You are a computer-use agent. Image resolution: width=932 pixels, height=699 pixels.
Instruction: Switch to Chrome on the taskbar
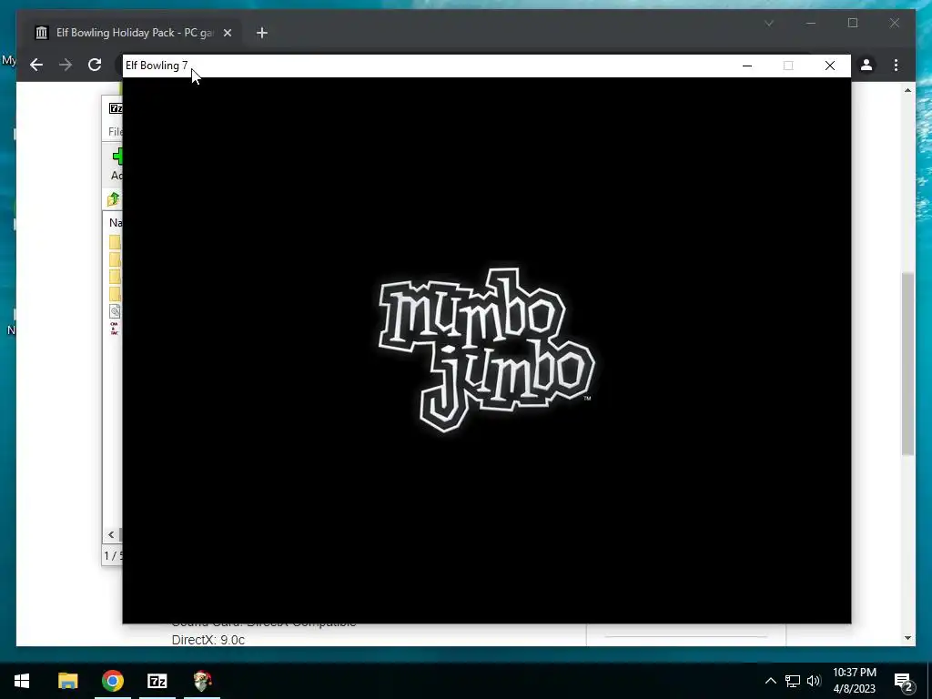click(112, 681)
